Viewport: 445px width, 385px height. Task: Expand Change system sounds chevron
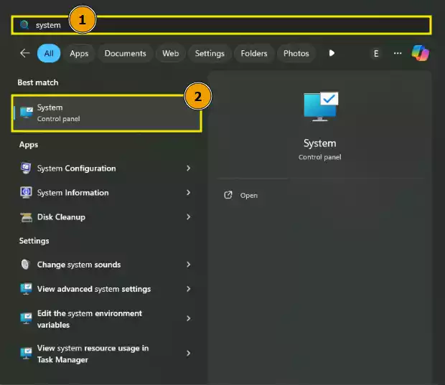188,265
